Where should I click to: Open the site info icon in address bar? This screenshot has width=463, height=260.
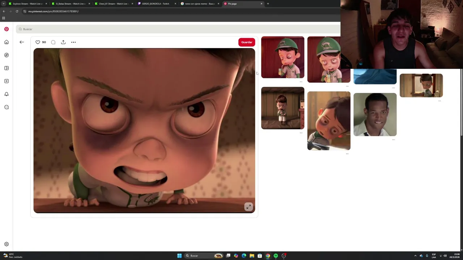25,11
